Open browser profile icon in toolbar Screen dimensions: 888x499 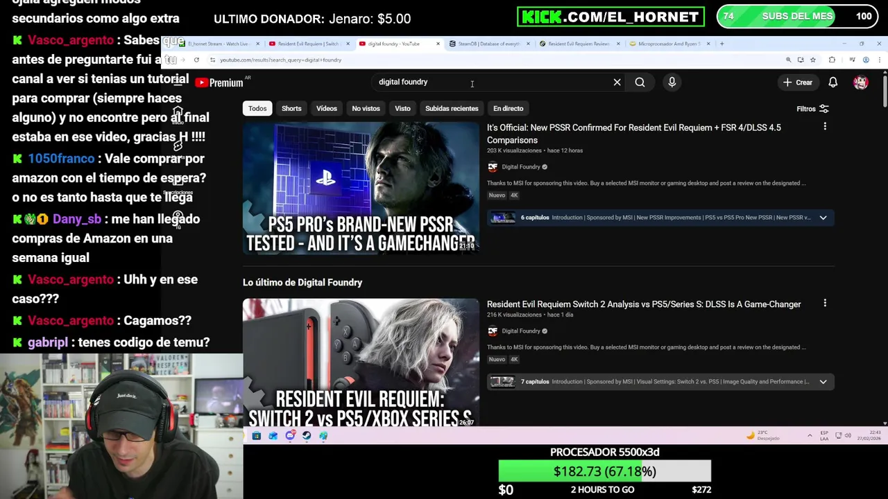tap(866, 60)
